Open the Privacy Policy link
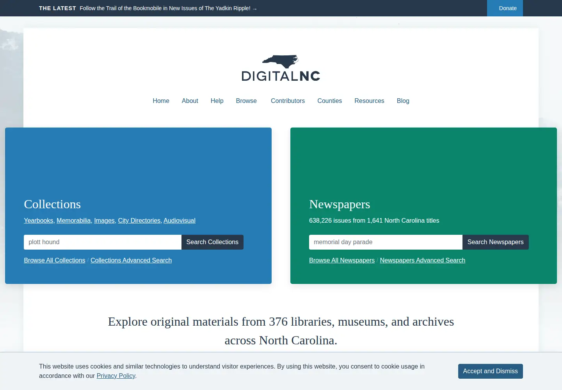Viewport: 562px width, 390px height. click(x=116, y=376)
